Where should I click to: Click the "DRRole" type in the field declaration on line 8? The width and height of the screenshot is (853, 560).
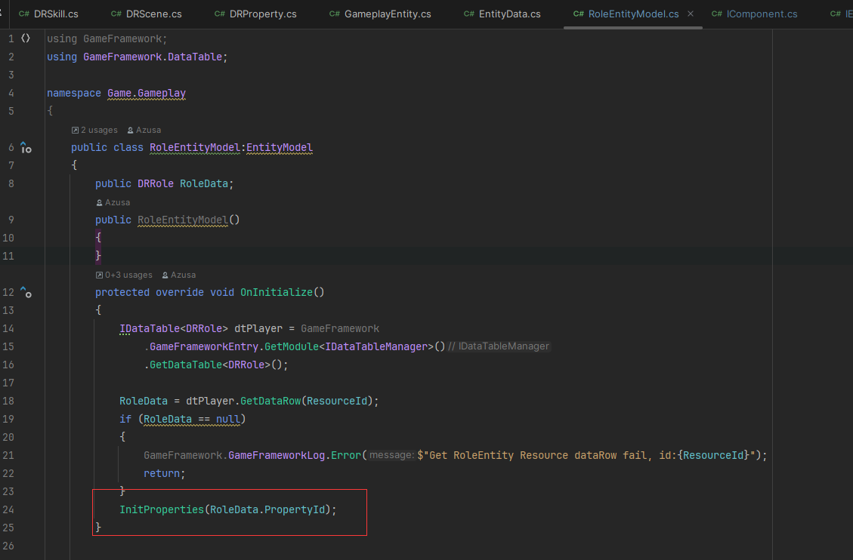click(156, 183)
